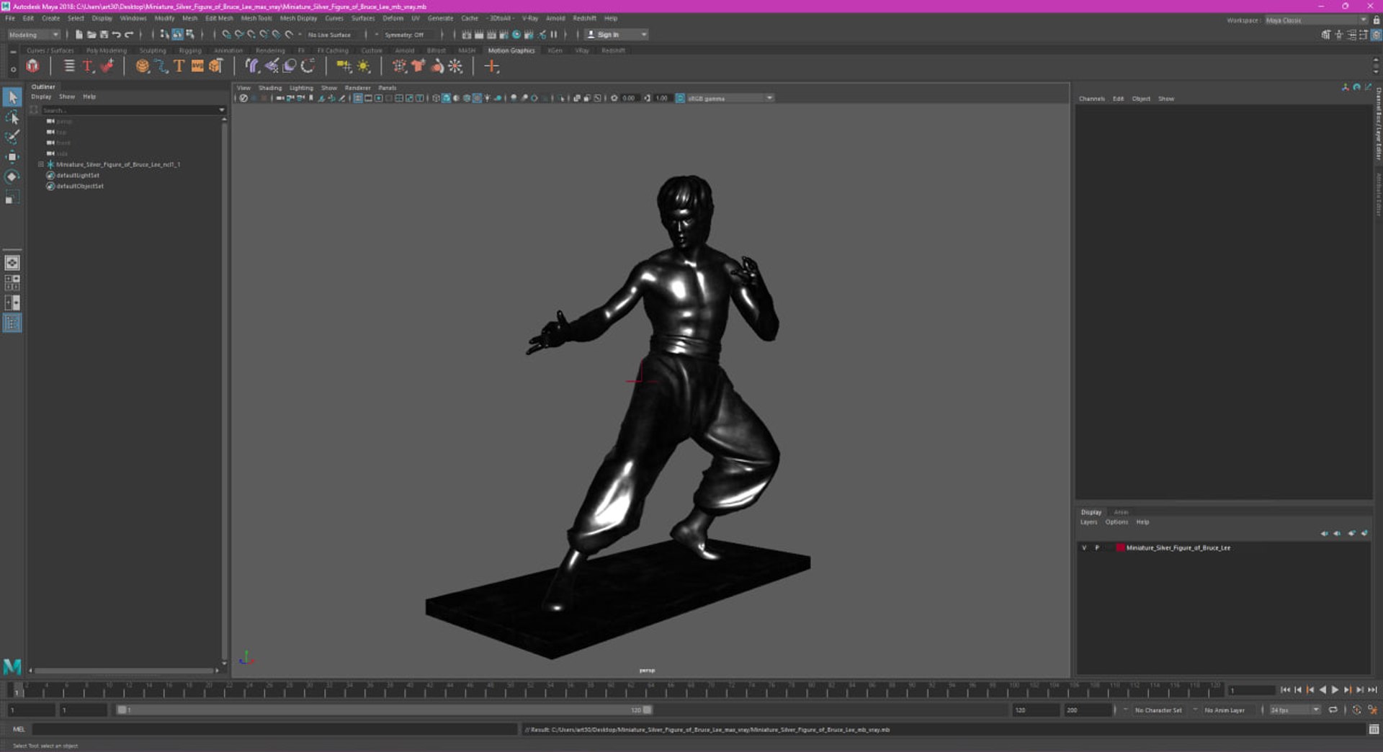
Task: Activate the Lasso select tool
Action: [12, 117]
